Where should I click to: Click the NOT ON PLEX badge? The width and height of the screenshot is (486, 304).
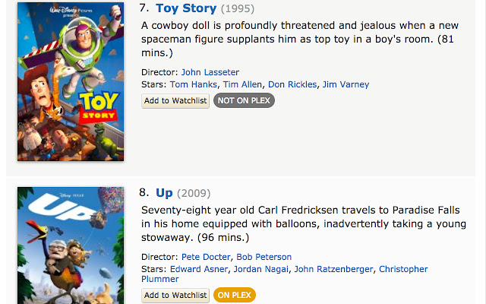point(244,100)
